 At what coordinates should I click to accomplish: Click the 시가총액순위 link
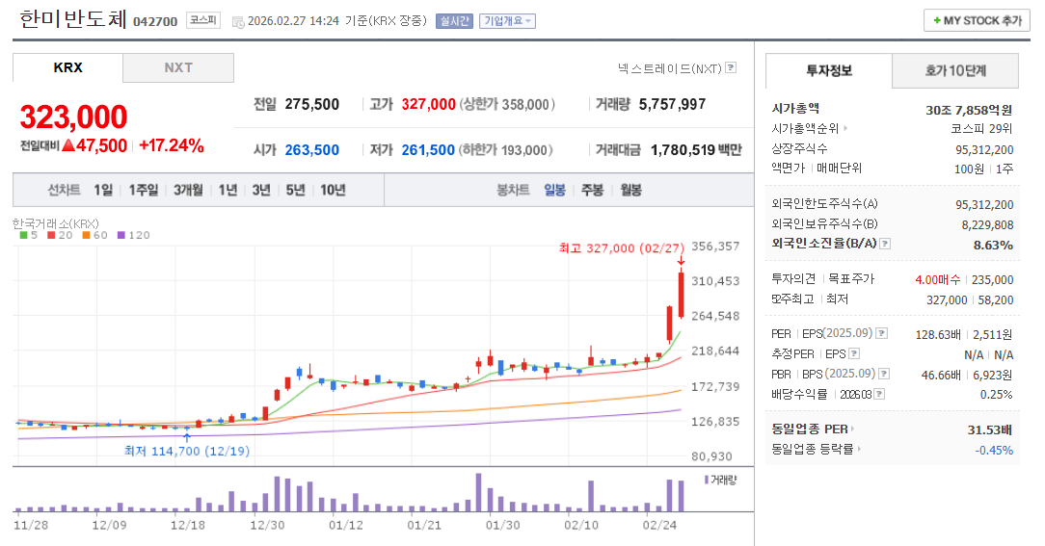[804, 128]
